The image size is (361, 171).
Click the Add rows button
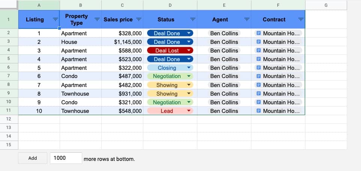point(33,158)
